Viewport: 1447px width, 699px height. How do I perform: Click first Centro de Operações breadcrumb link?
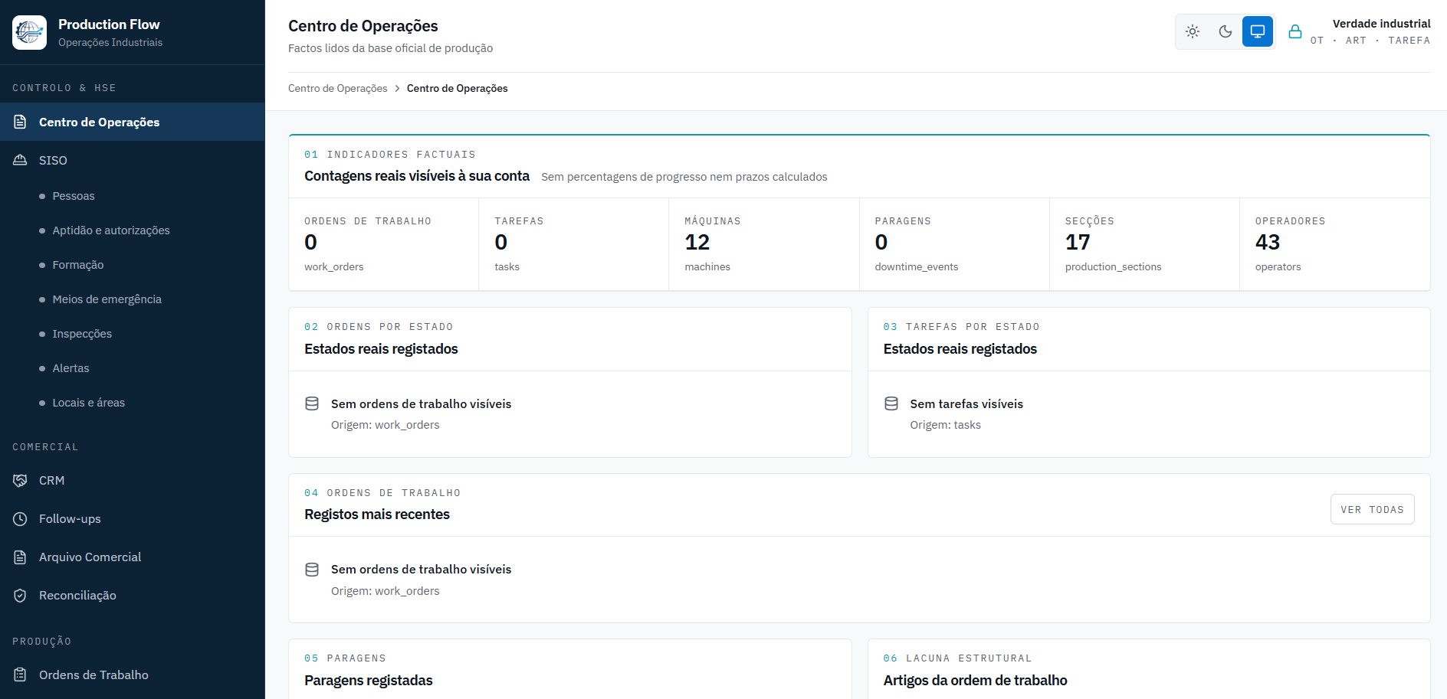coord(338,88)
